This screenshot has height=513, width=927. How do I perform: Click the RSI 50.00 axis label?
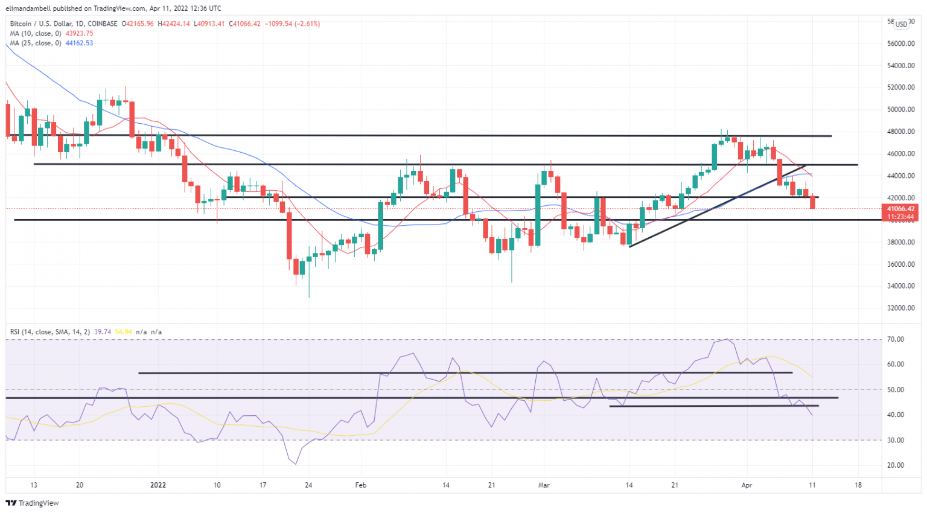coord(896,390)
